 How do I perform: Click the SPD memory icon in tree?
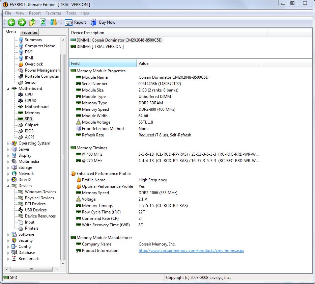(x=21, y=119)
